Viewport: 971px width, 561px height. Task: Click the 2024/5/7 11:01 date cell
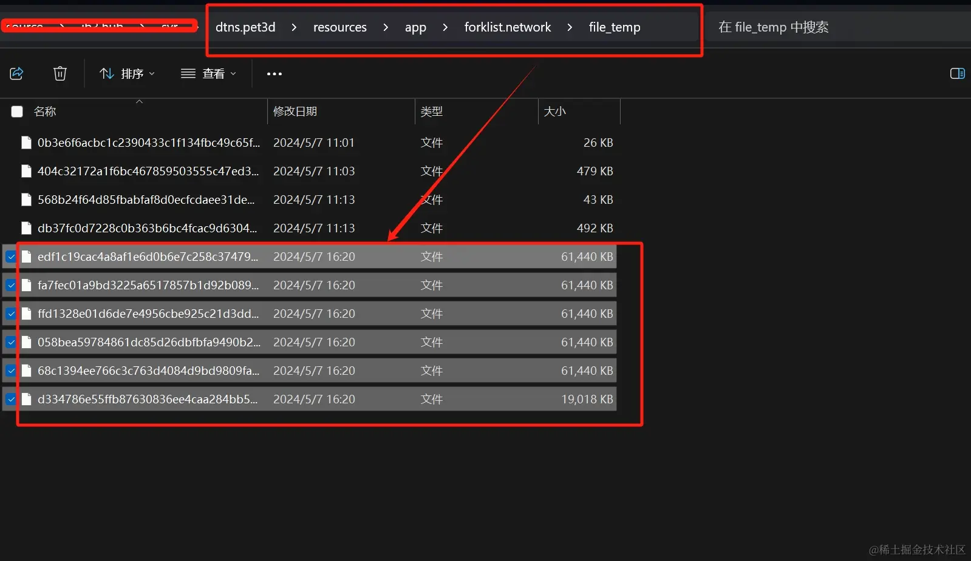[314, 143]
